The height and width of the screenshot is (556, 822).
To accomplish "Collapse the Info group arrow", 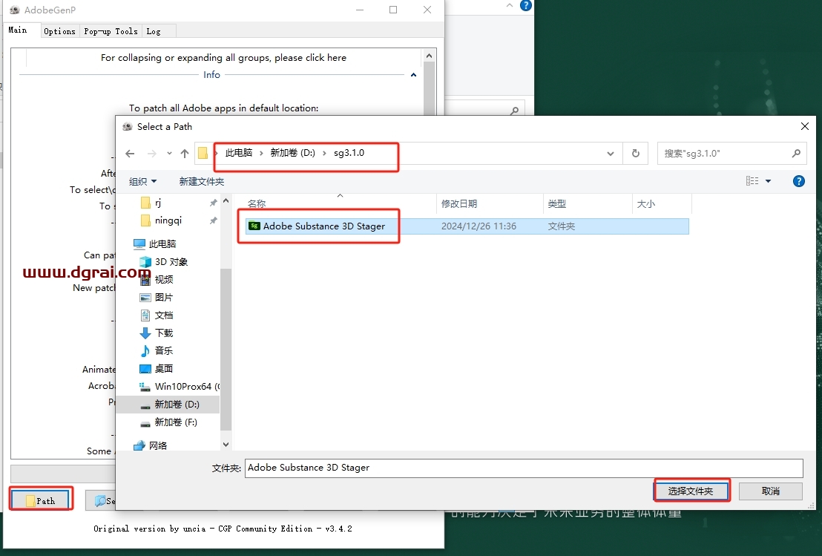I will click(x=413, y=75).
